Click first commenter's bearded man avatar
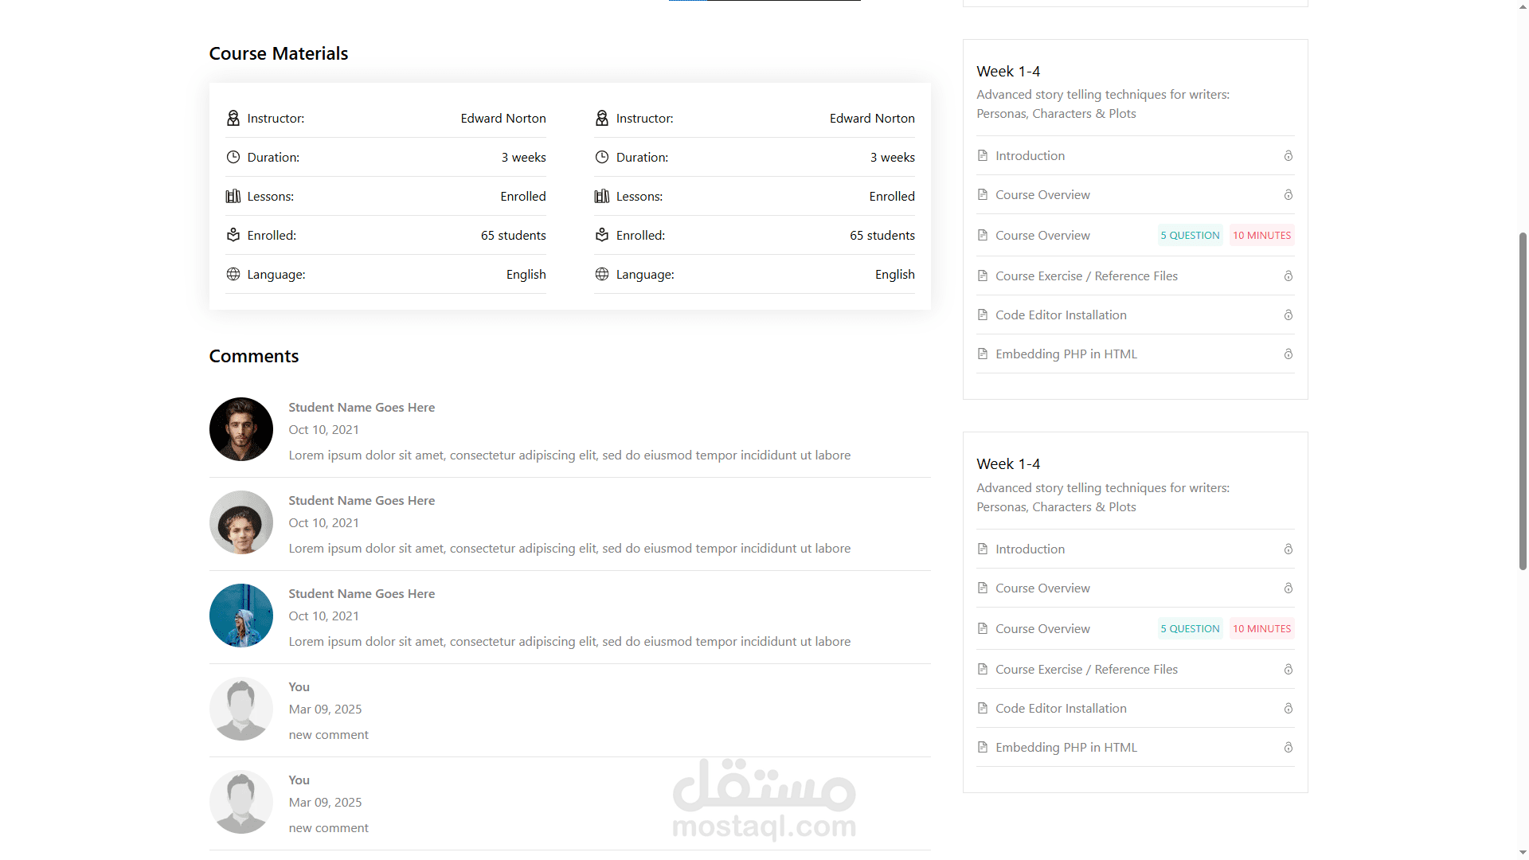Screen dimensions: 1529x860 240,429
